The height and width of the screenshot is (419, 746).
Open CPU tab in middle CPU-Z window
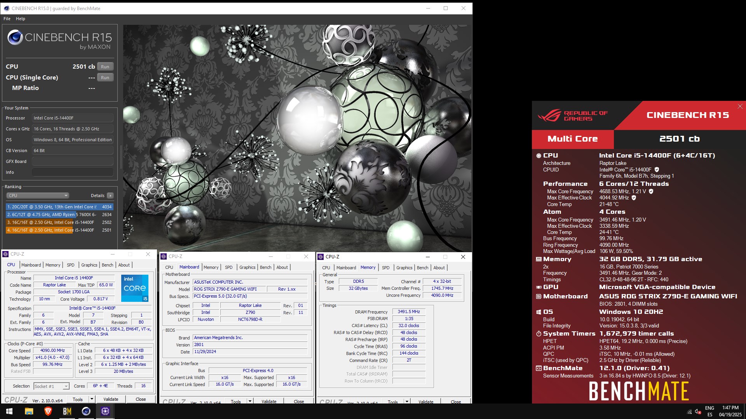click(169, 267)
